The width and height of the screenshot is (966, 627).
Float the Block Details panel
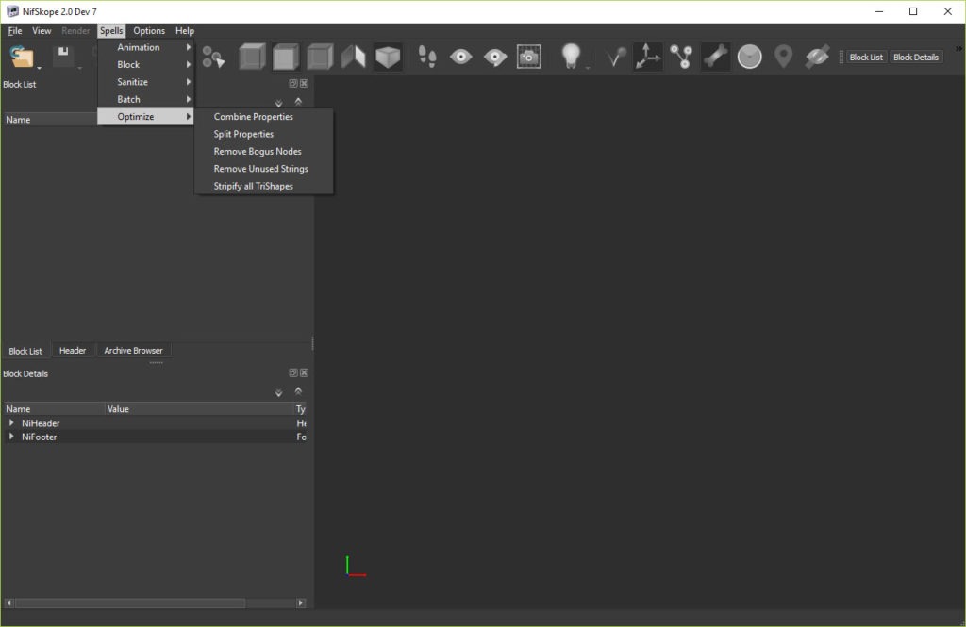point(293,372)
